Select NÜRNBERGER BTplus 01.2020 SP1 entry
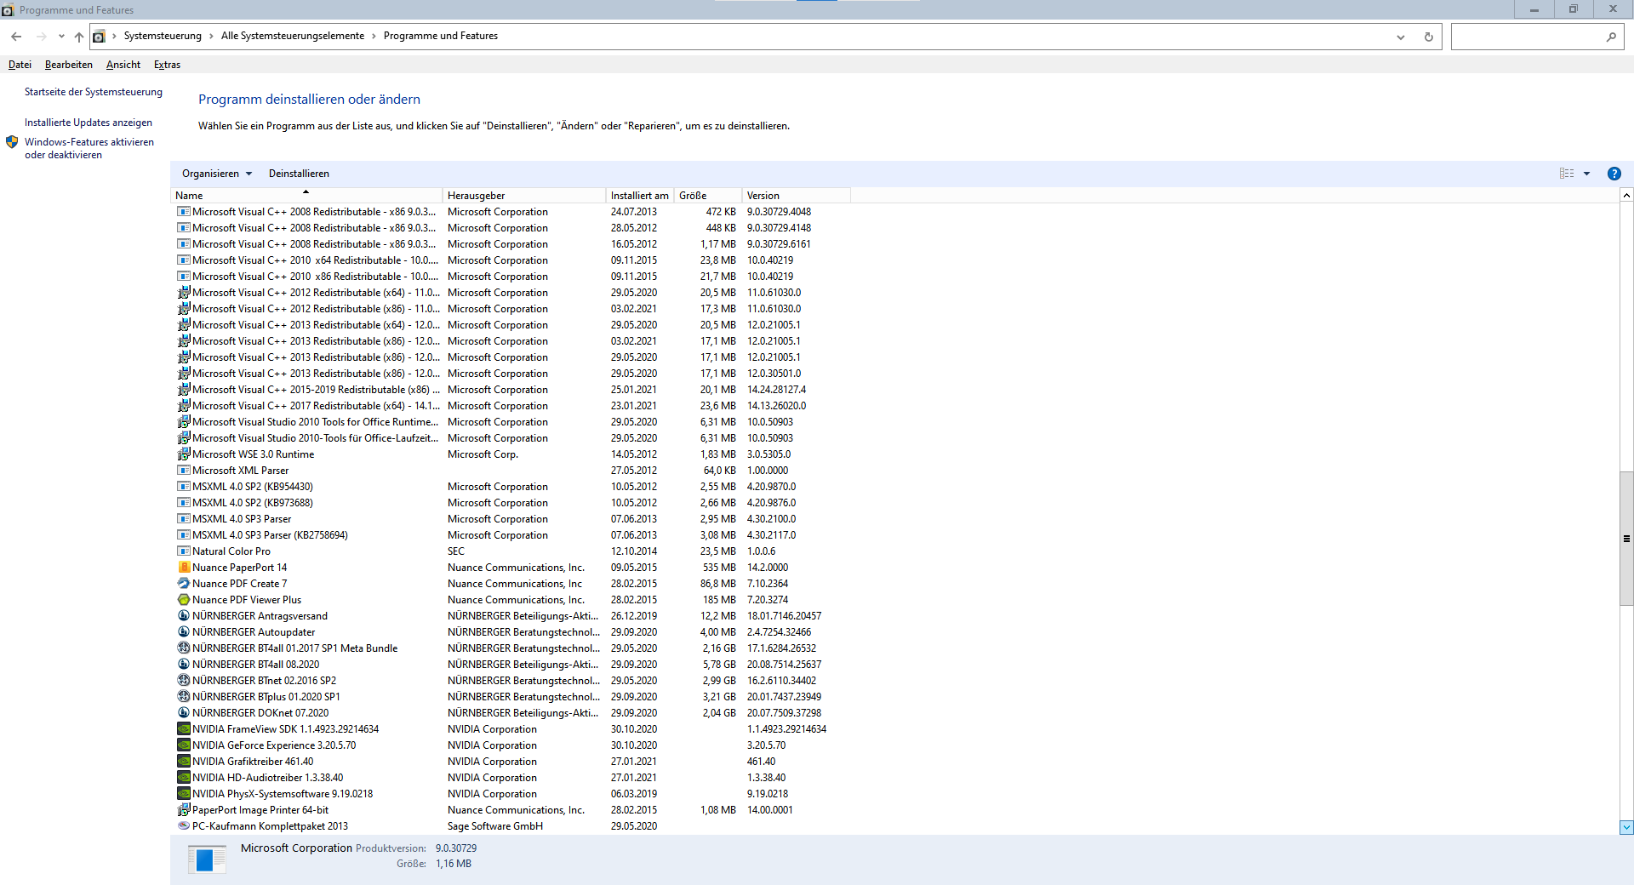Viewport: 1634px width, 885px height. click(512, 697)
